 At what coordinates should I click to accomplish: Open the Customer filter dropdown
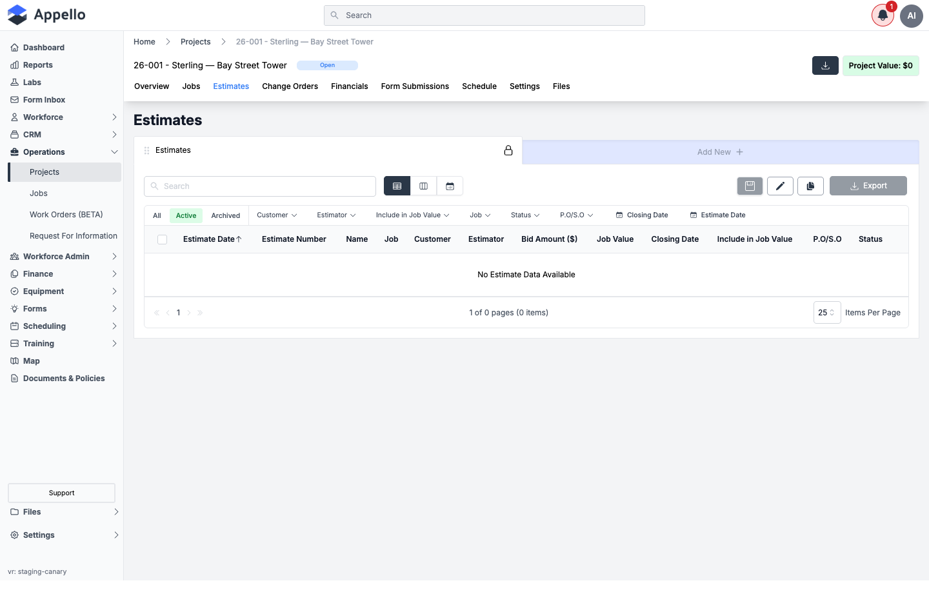click(x=277, y=215)
